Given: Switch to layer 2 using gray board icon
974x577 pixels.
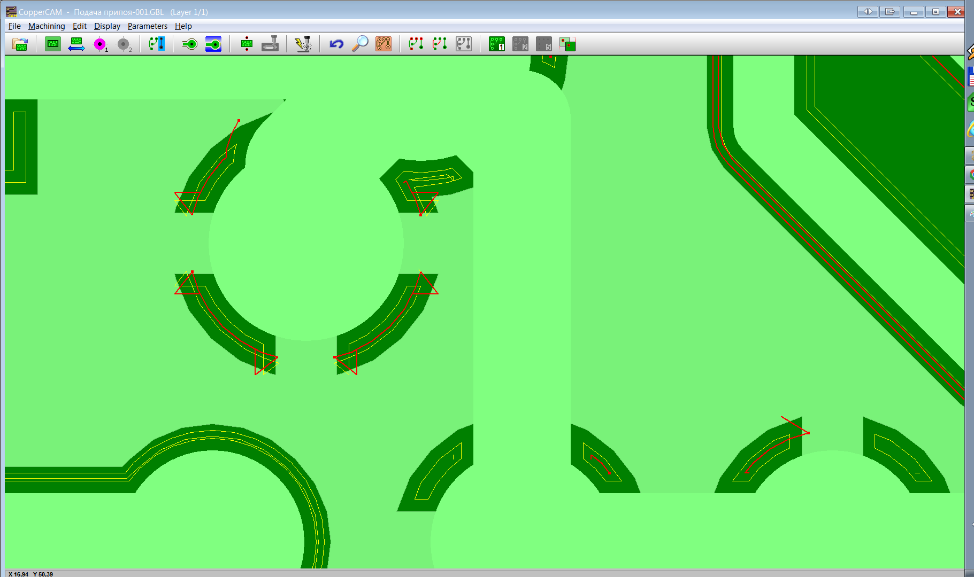Looking at the screenshot, I should click(x=520, y=44).
